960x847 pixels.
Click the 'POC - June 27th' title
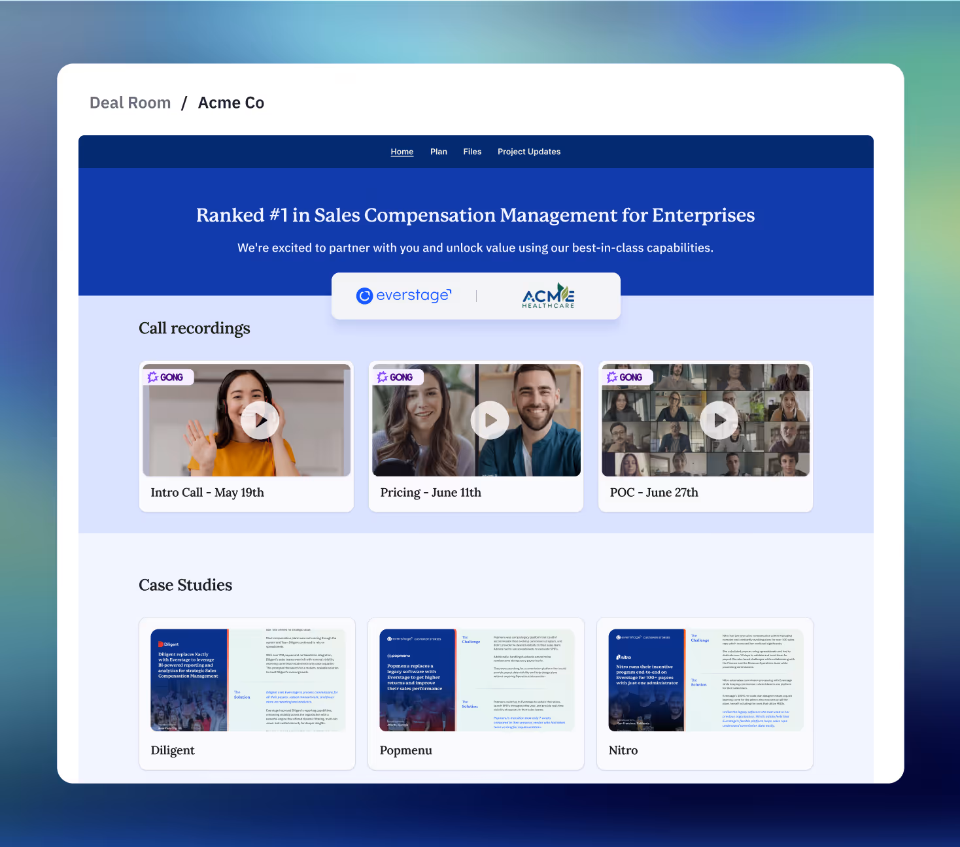pos(654,493)
